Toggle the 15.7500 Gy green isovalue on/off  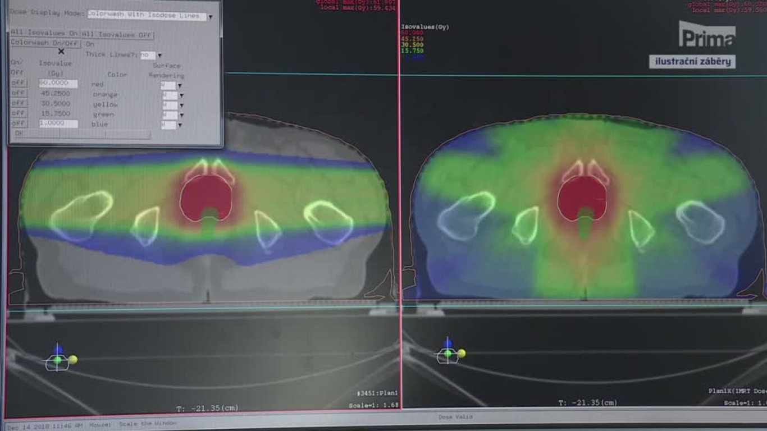pos(18,114)
